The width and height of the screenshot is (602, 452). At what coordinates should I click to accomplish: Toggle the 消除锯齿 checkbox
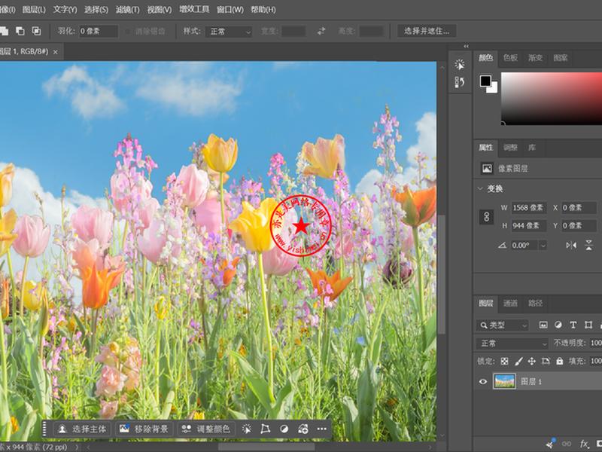128,32
